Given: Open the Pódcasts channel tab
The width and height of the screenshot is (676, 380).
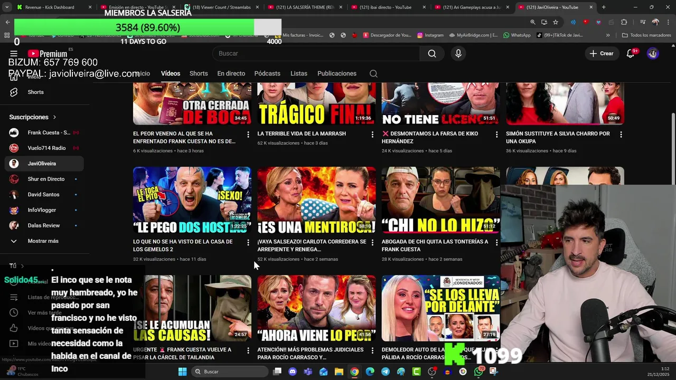Looking at the screenshot, I should click(267, 73).
